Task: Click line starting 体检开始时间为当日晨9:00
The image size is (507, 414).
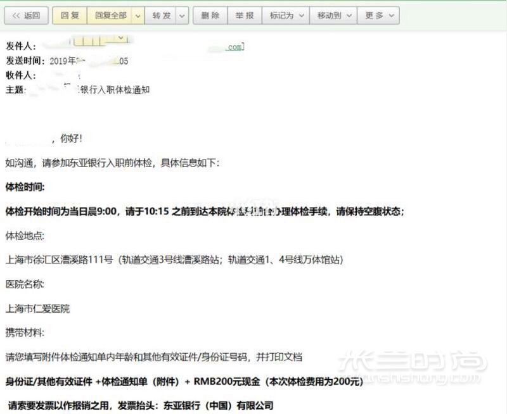Action: click(205, 211)
